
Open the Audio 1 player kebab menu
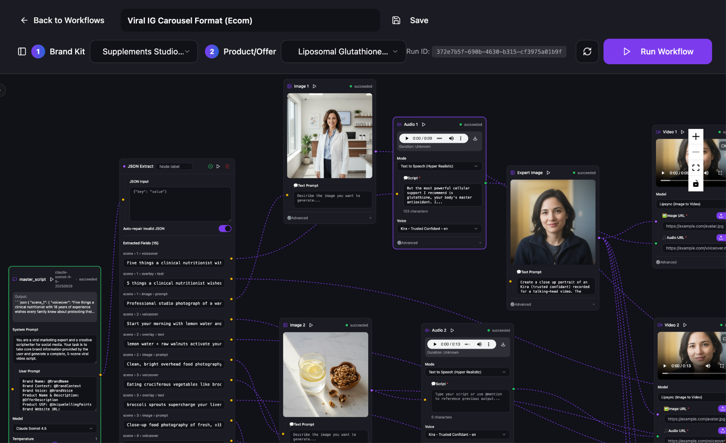point(461,138)
